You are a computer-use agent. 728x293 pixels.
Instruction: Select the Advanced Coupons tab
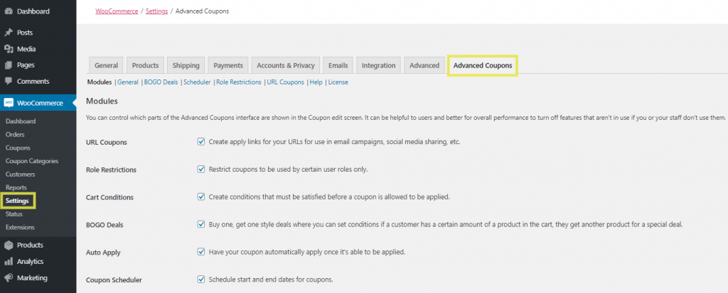[483, 65]
